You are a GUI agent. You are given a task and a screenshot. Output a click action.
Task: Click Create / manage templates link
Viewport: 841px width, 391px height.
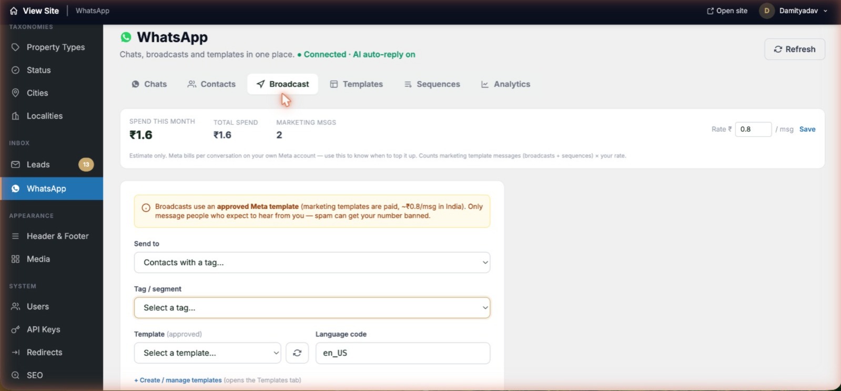click(178, 380)
